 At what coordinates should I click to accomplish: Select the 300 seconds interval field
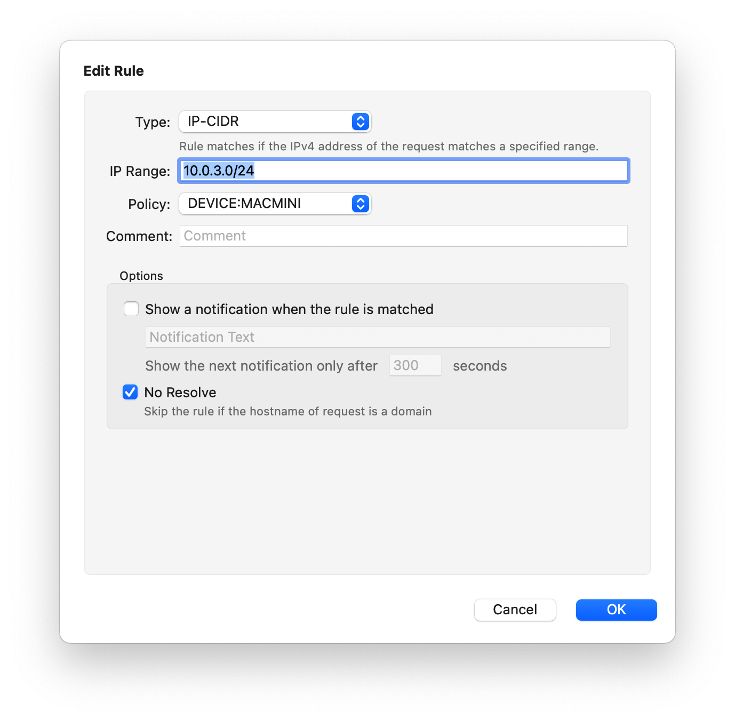click(415, 366)
